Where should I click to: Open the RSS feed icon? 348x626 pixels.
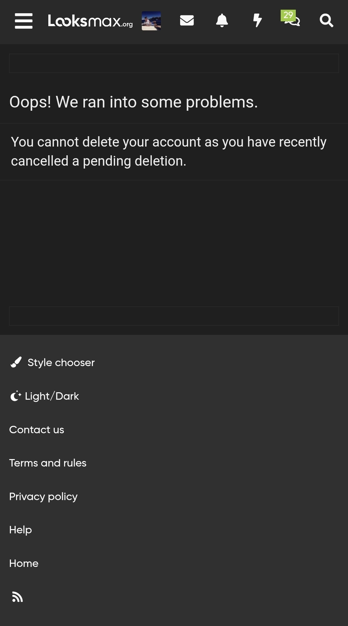tap(17, 597)
